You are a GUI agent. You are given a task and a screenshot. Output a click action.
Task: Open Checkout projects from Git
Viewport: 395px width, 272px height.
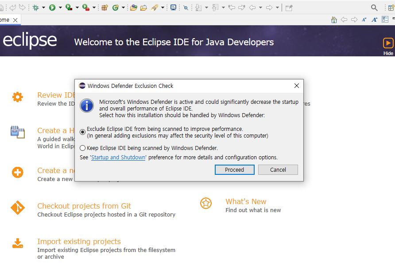point(84,206)
